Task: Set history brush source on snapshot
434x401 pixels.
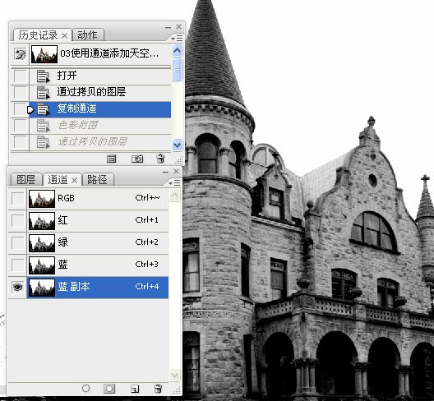Action: coord(21,54)
